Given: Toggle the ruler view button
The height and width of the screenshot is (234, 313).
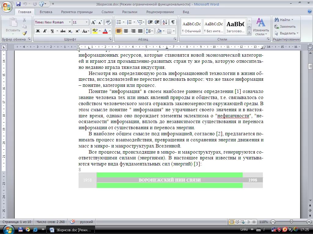Looking at the screenshot, I should (310, 47).
